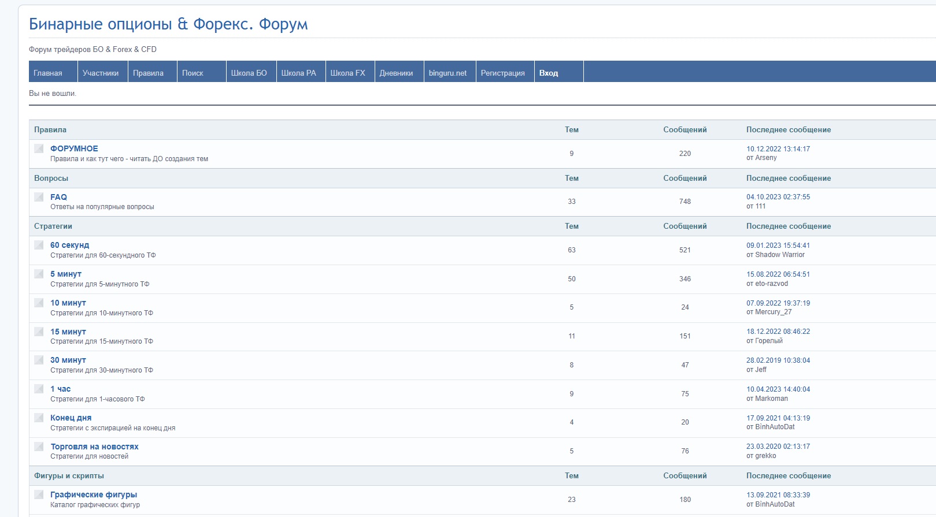Click the status icon beside Конец дня

click(39, 418)
